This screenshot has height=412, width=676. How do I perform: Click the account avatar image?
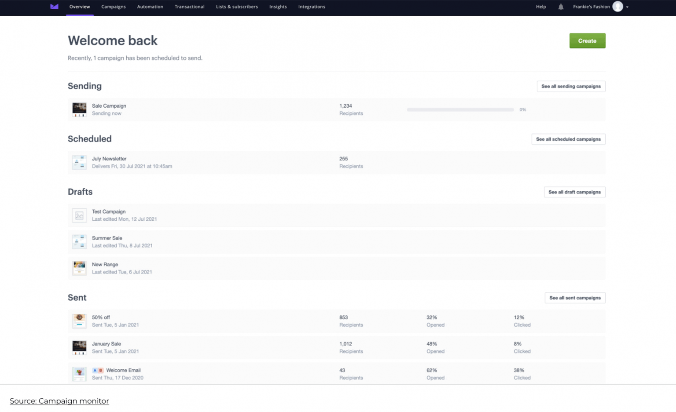618,7
